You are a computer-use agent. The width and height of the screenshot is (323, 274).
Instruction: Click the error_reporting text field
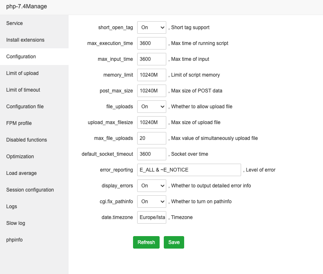click(x=189, y=170)
